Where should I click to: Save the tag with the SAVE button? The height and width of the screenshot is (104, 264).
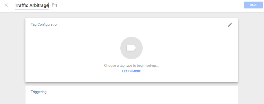click(x=253, y=5)
